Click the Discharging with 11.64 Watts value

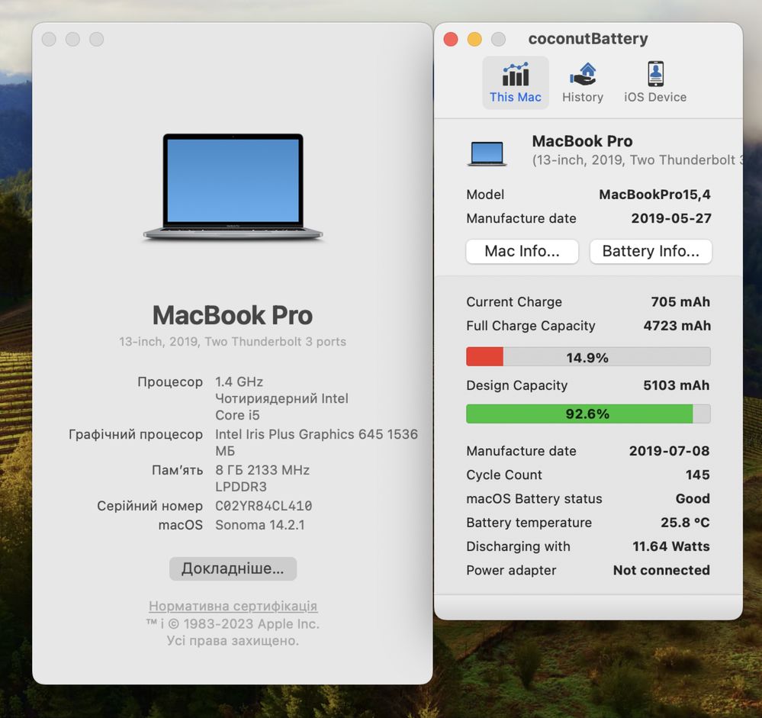click(670, 546)
